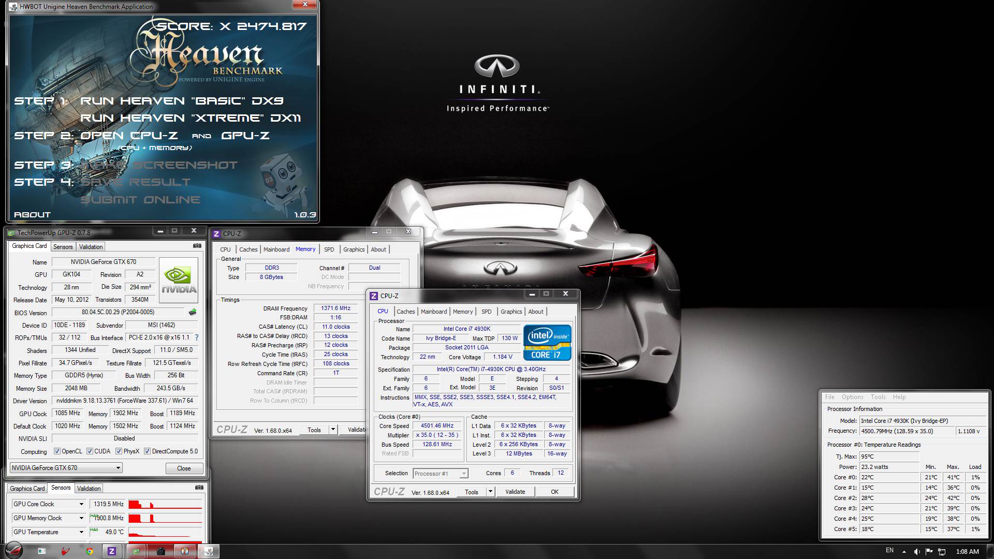The image size is (994, 559).
Task: Click the Core Temp Model field
Action: click(923, 421)
